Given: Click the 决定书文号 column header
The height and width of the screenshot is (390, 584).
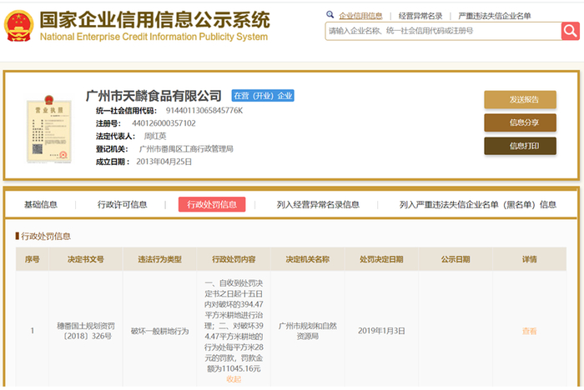Looking at the screenshot, I should click(86, 259).
